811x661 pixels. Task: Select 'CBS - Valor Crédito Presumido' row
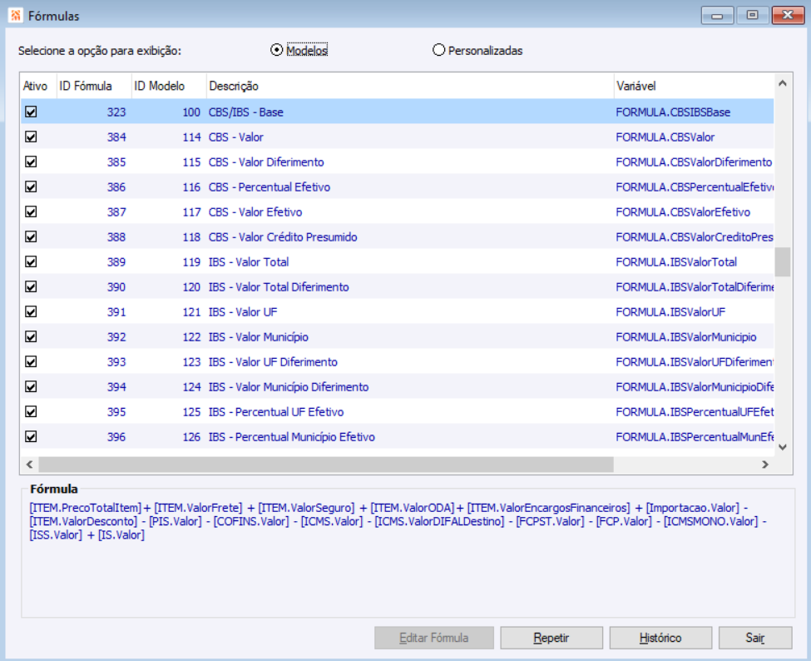click(398, 236)
